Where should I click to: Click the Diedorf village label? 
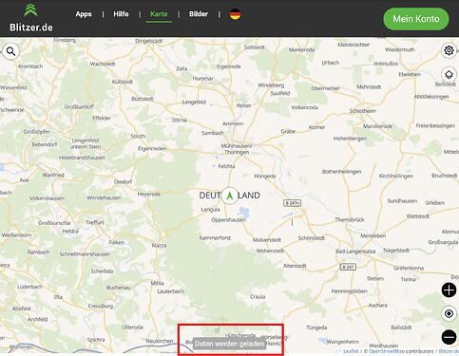coord(123,182)
